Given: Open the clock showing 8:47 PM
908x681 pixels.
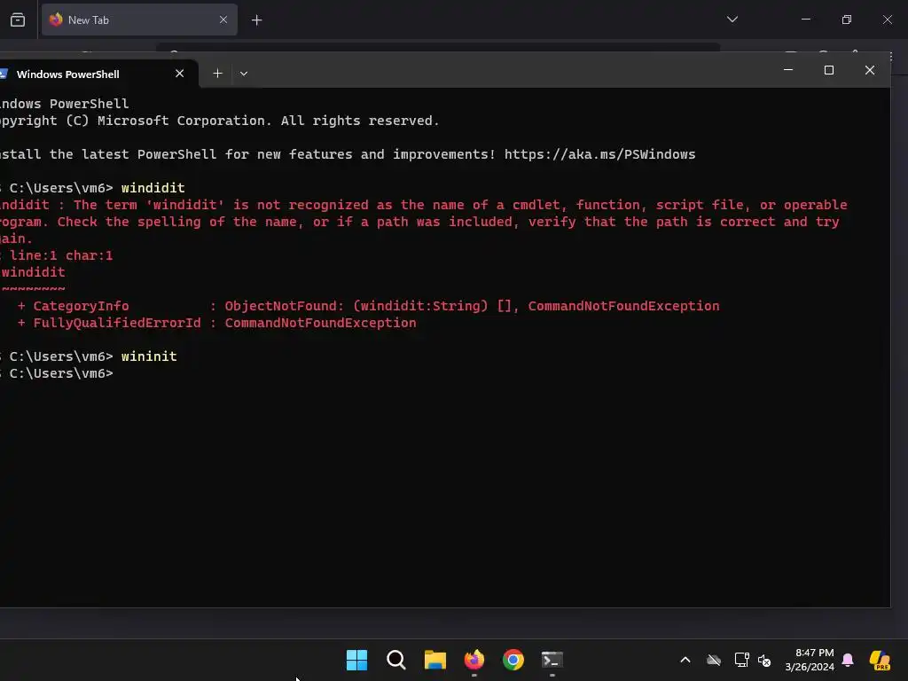Looking at the screenshot, I should pyautogui.click(x=810, y=660).
